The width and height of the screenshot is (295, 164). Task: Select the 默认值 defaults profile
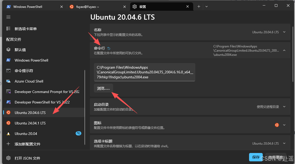tap(44, 50)
